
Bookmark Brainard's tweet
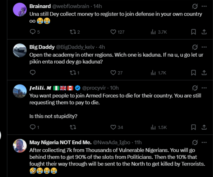tap(193, 32)
